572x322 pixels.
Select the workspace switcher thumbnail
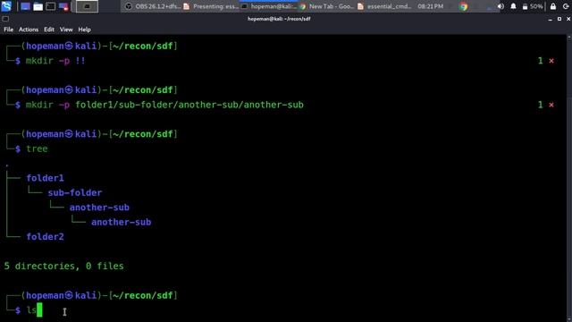click(87, 6)
